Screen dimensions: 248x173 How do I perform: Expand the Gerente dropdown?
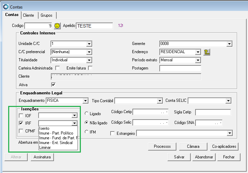pyautogui.click(x=229, y=44)
